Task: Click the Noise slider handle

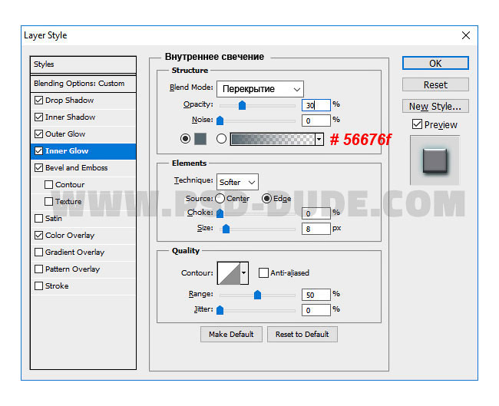Action: 220,120
